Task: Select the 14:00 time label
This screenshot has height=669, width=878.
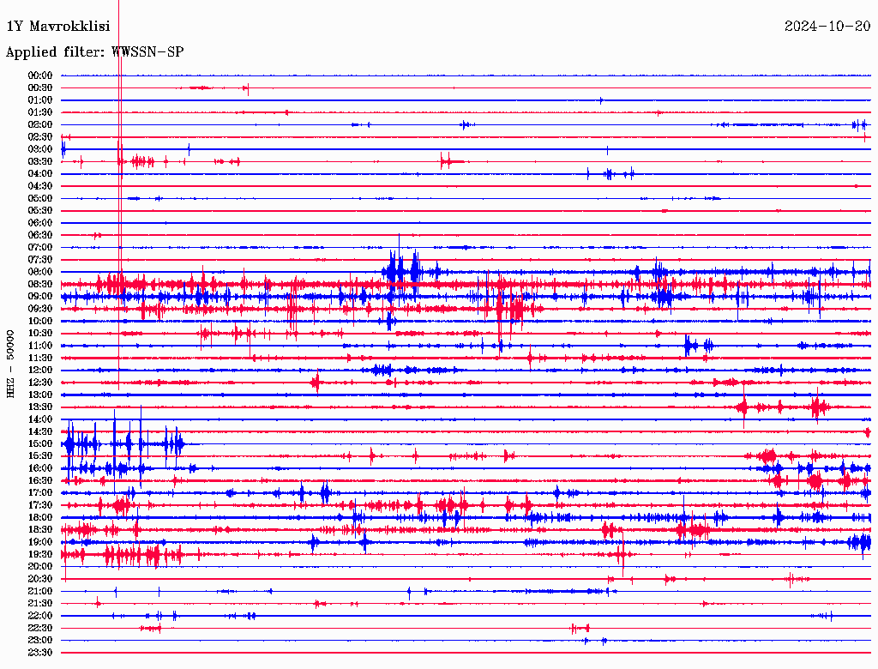Action: (x=40, y=419)
